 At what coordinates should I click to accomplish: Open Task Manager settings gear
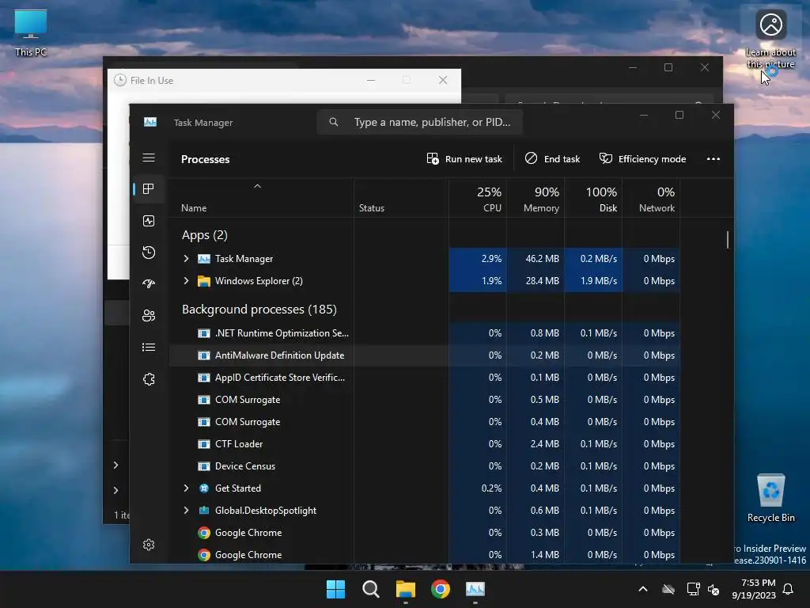[149, 545]
